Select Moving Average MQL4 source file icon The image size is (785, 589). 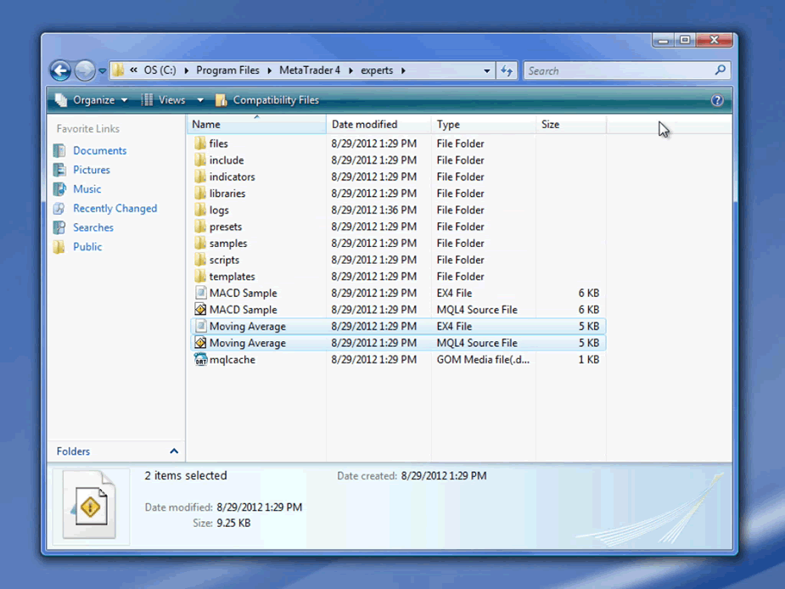200,343
